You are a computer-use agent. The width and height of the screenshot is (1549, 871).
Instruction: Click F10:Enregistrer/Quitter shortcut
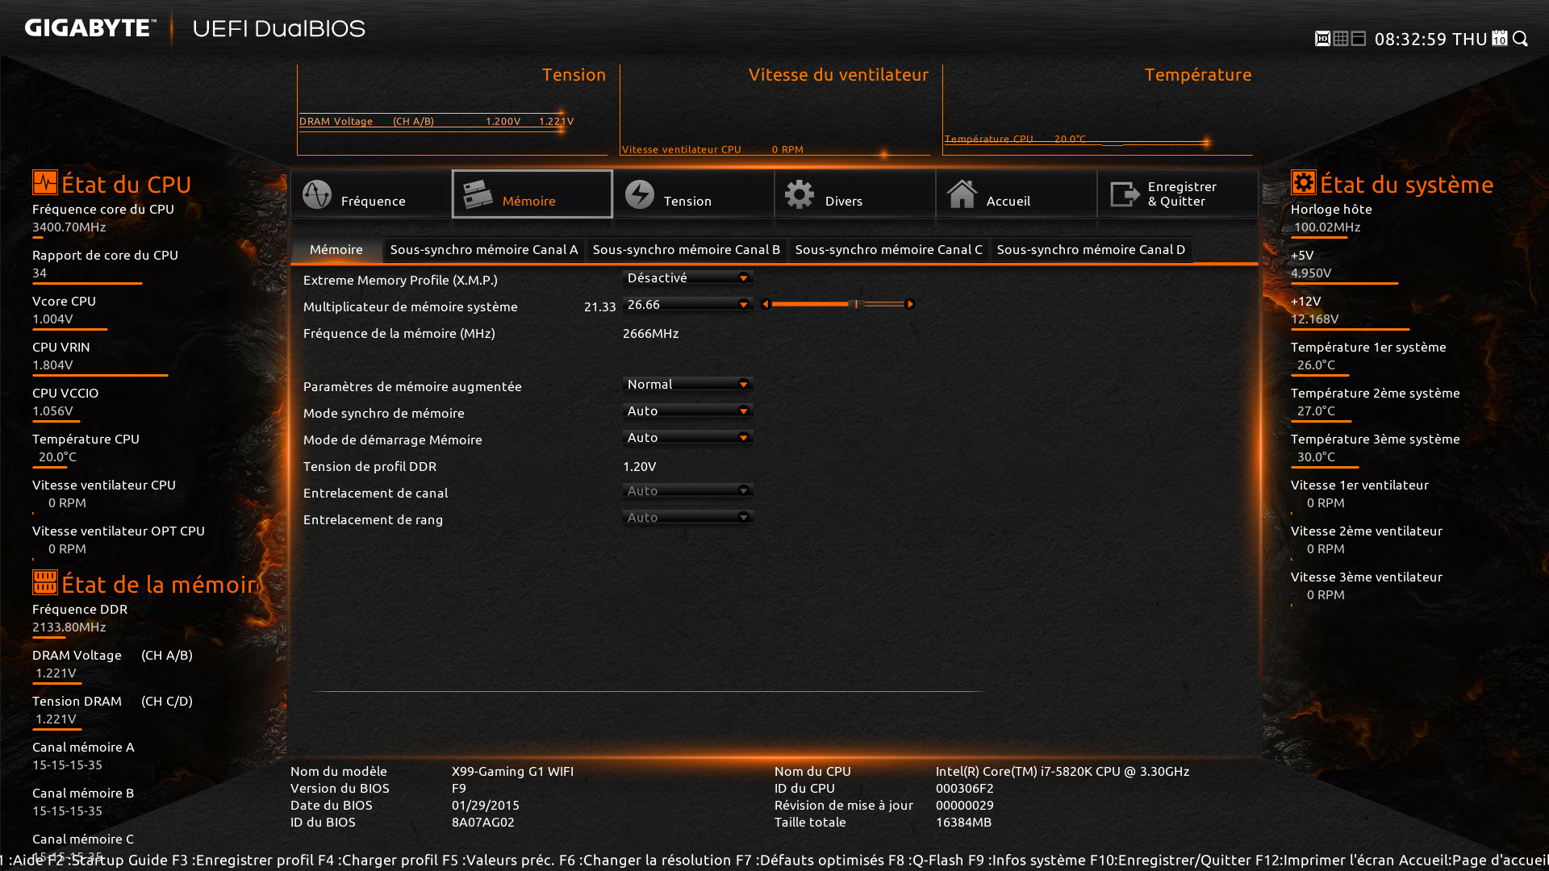tap(1171, 861)
